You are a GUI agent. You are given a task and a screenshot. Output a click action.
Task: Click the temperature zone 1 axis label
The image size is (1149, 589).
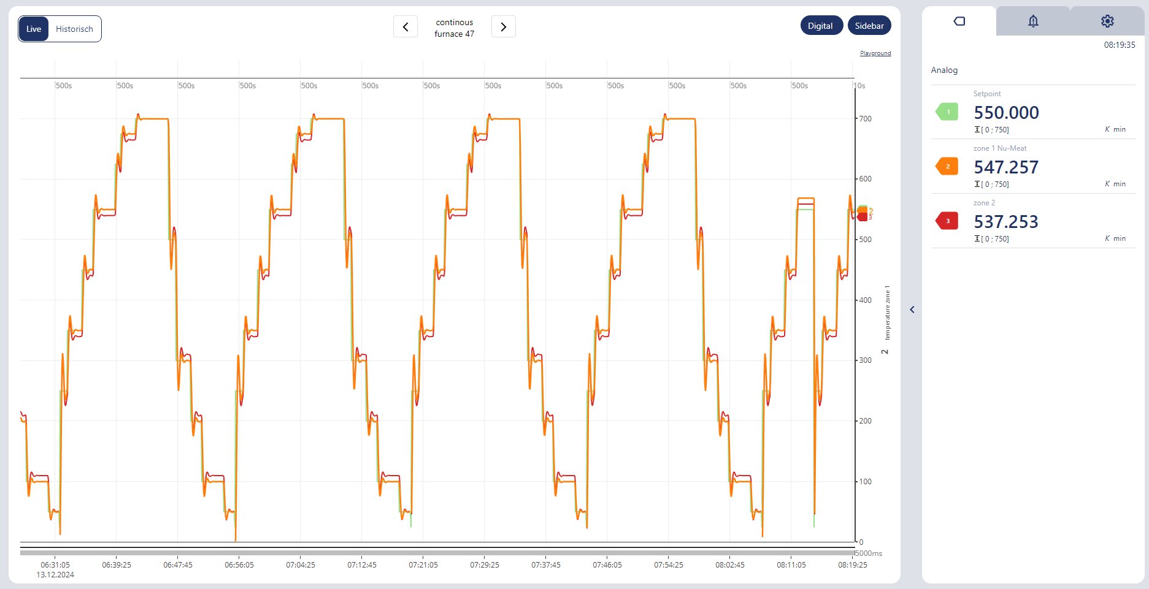coord(887,313)
